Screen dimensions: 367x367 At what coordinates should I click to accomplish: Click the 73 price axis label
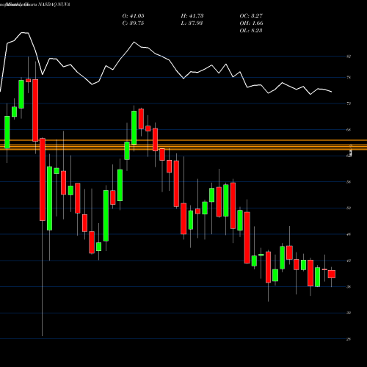pos(349,103)
